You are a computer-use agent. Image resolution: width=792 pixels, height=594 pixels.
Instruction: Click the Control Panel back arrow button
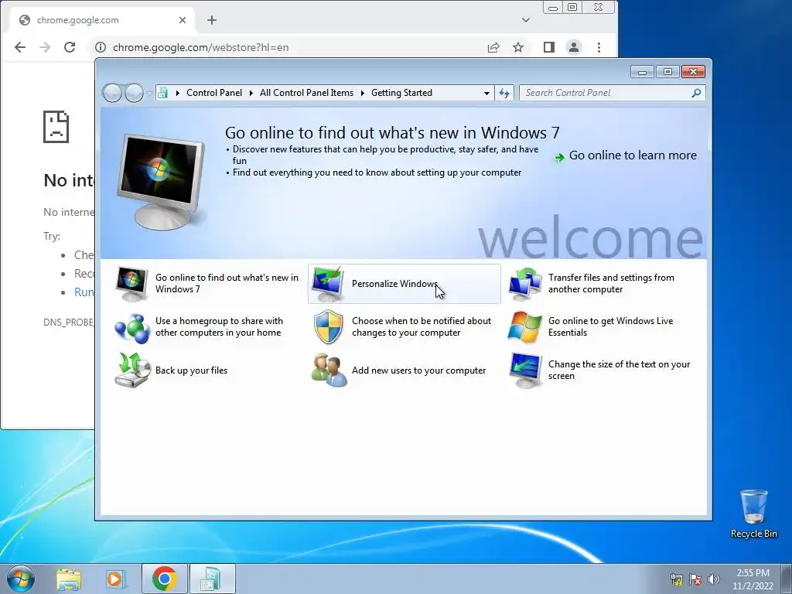coord(112,93)
